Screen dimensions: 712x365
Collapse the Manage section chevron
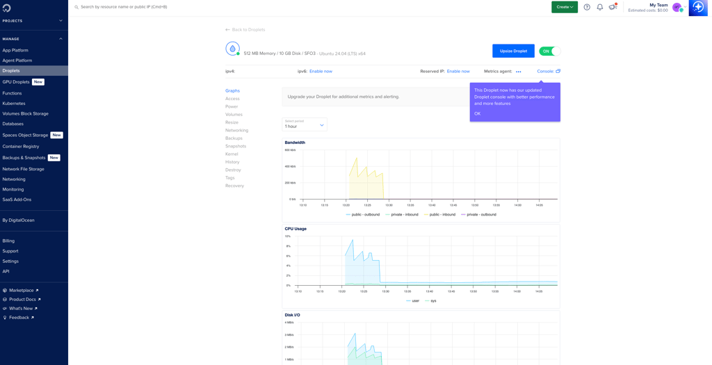pyautogui.click(x=61, y=39)
